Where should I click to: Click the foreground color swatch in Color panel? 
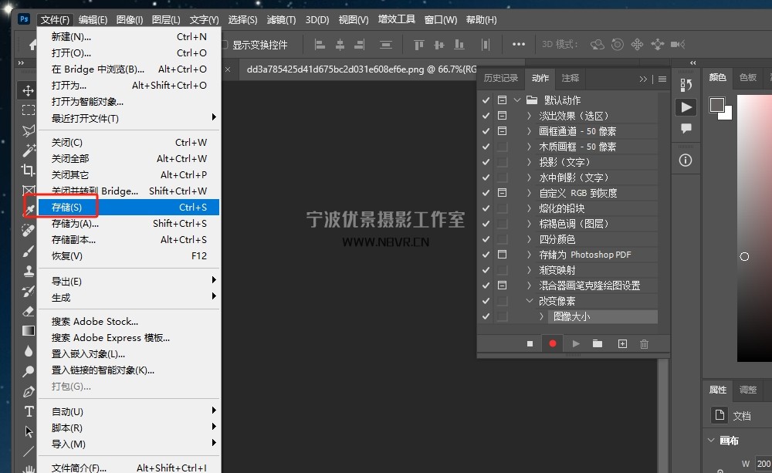pyautogui.click(x=717, y=105)
